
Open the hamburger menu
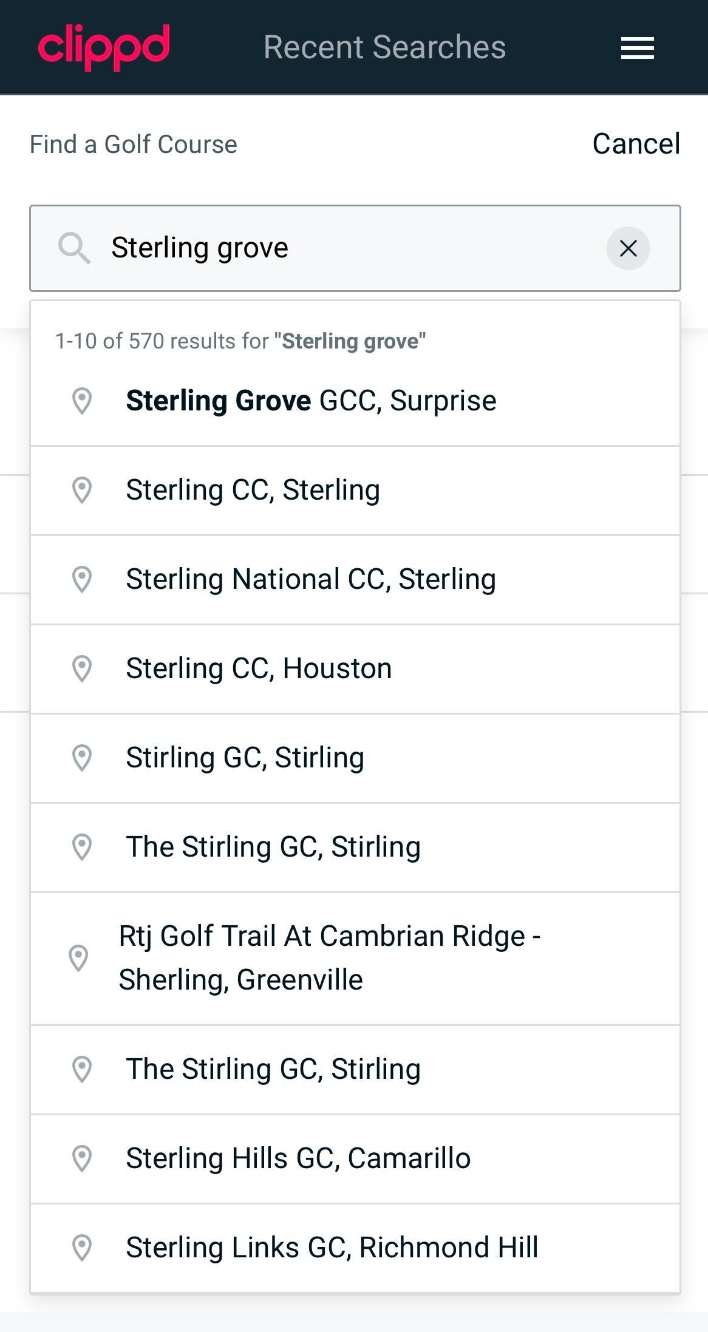point(637,48)
